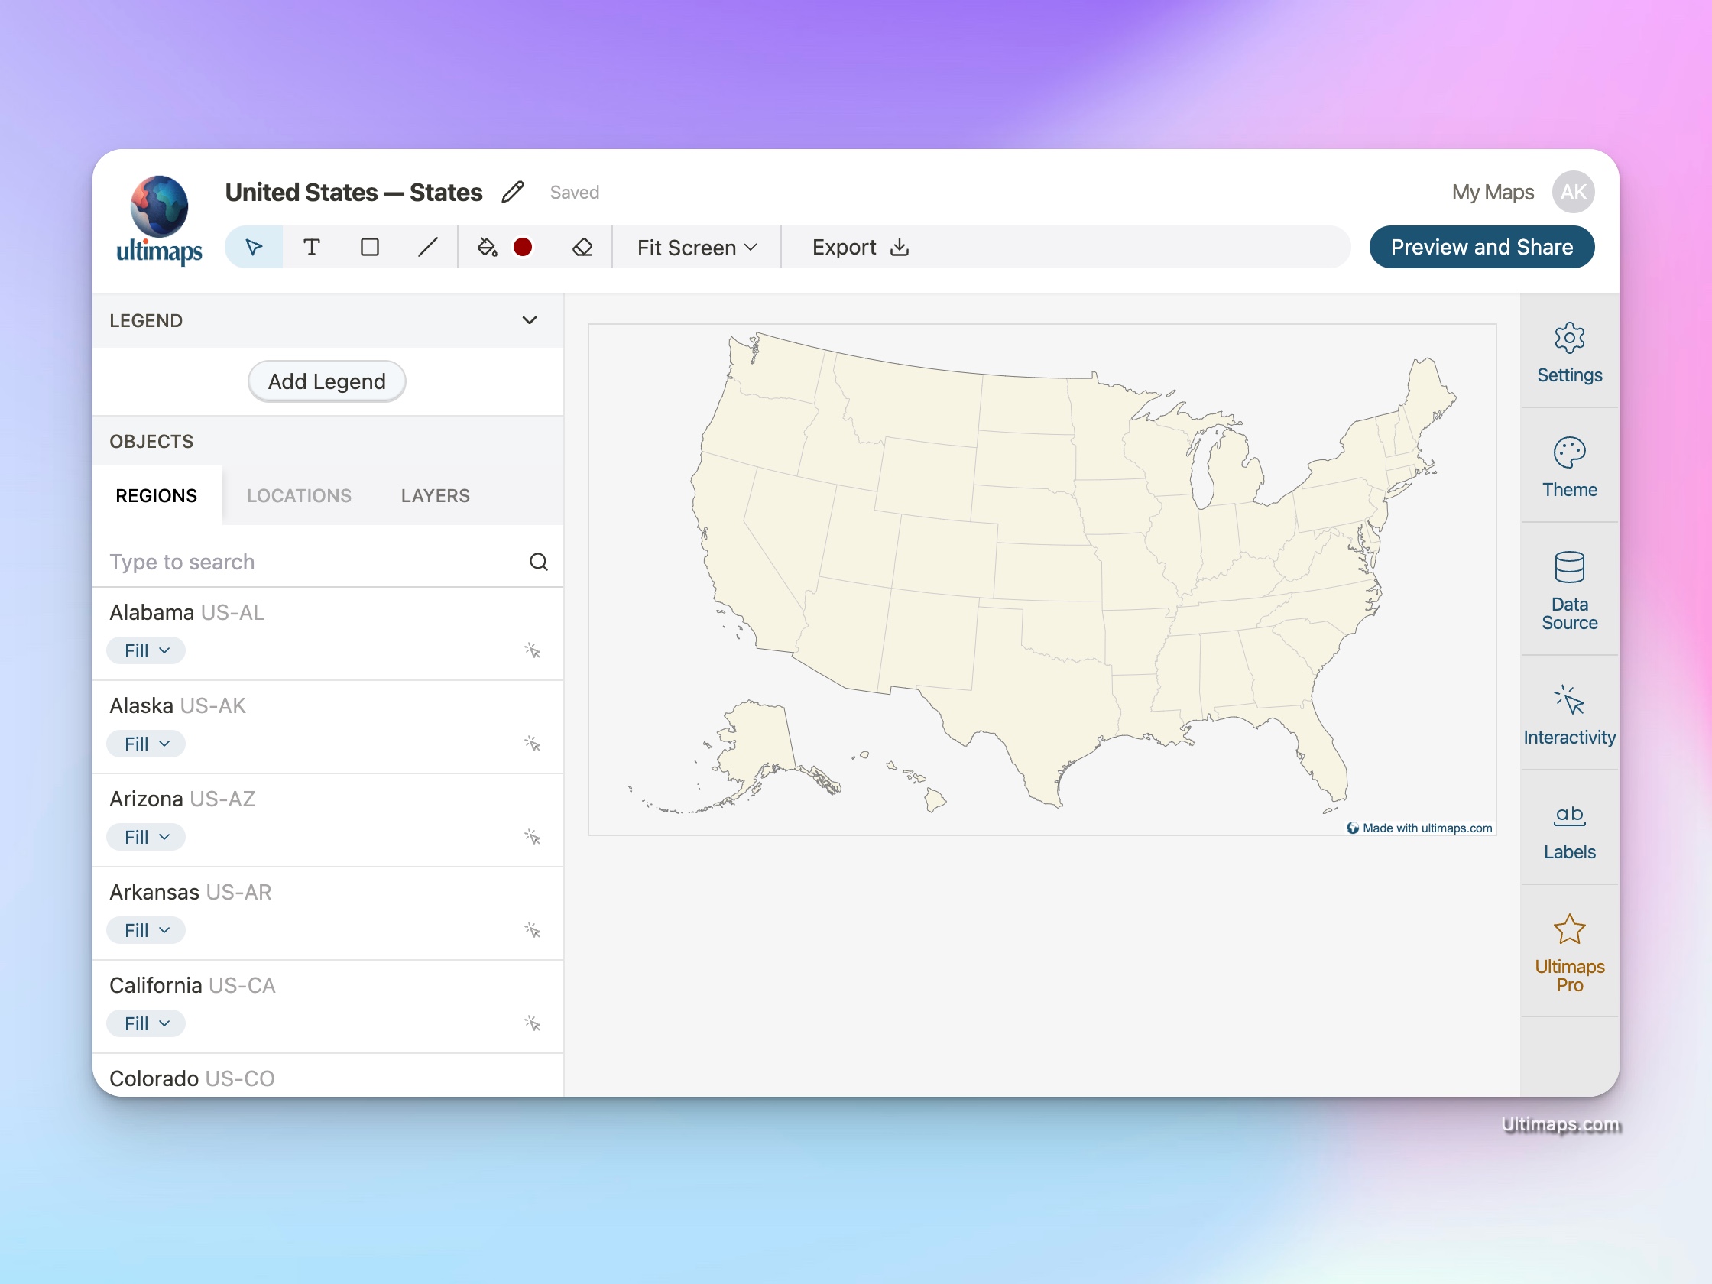
Task: Click the Add Legend button
Action: click(x=326, y=381)
